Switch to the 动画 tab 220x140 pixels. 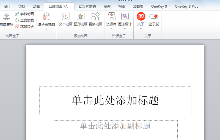37,6
